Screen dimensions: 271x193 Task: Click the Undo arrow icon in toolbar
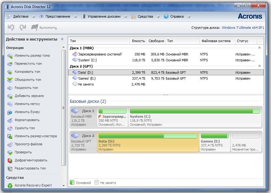pyautogui.click(x=11, y=28)
